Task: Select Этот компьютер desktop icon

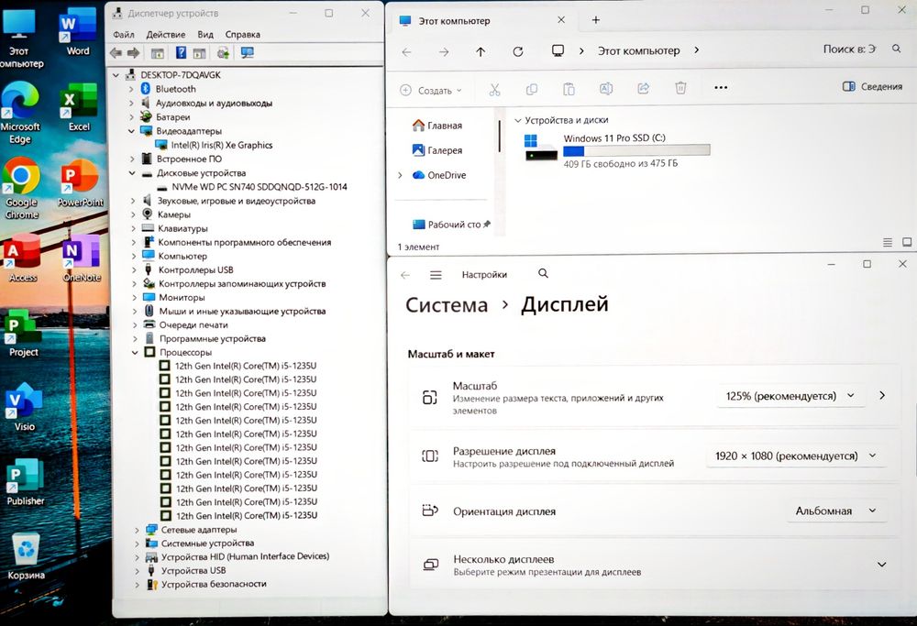Action: [20, 38]
